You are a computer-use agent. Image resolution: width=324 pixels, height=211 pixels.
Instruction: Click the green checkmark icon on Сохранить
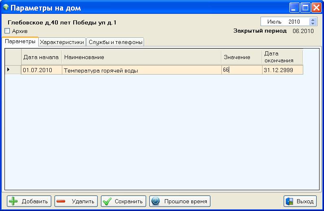pyautogui.click(x=107, y=201)
